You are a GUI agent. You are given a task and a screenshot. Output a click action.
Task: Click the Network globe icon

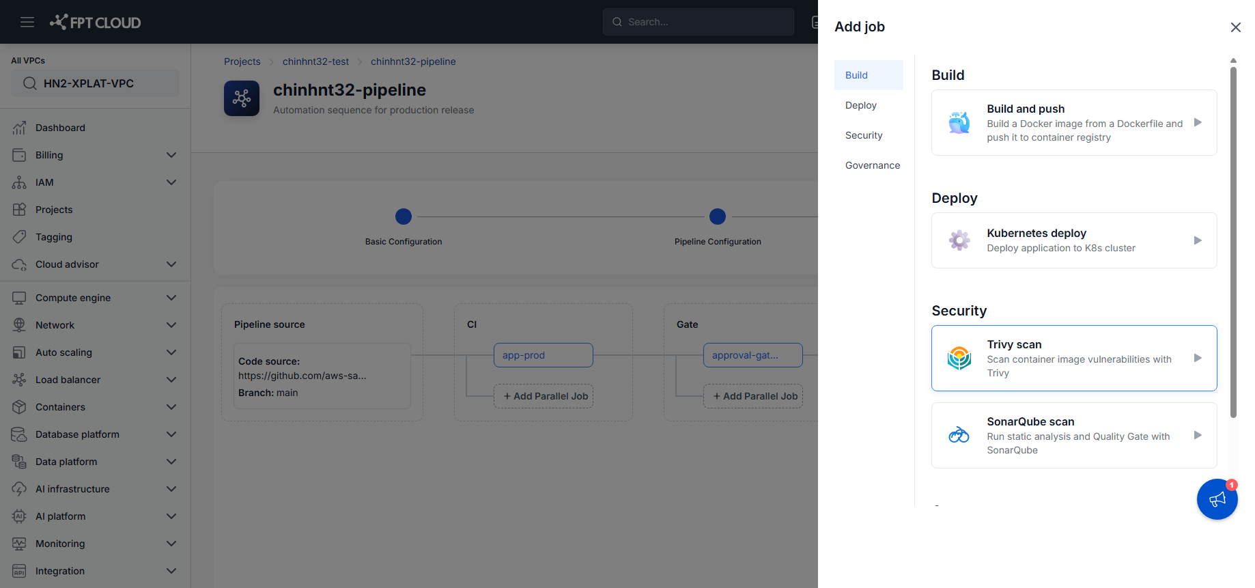point(19,325)
